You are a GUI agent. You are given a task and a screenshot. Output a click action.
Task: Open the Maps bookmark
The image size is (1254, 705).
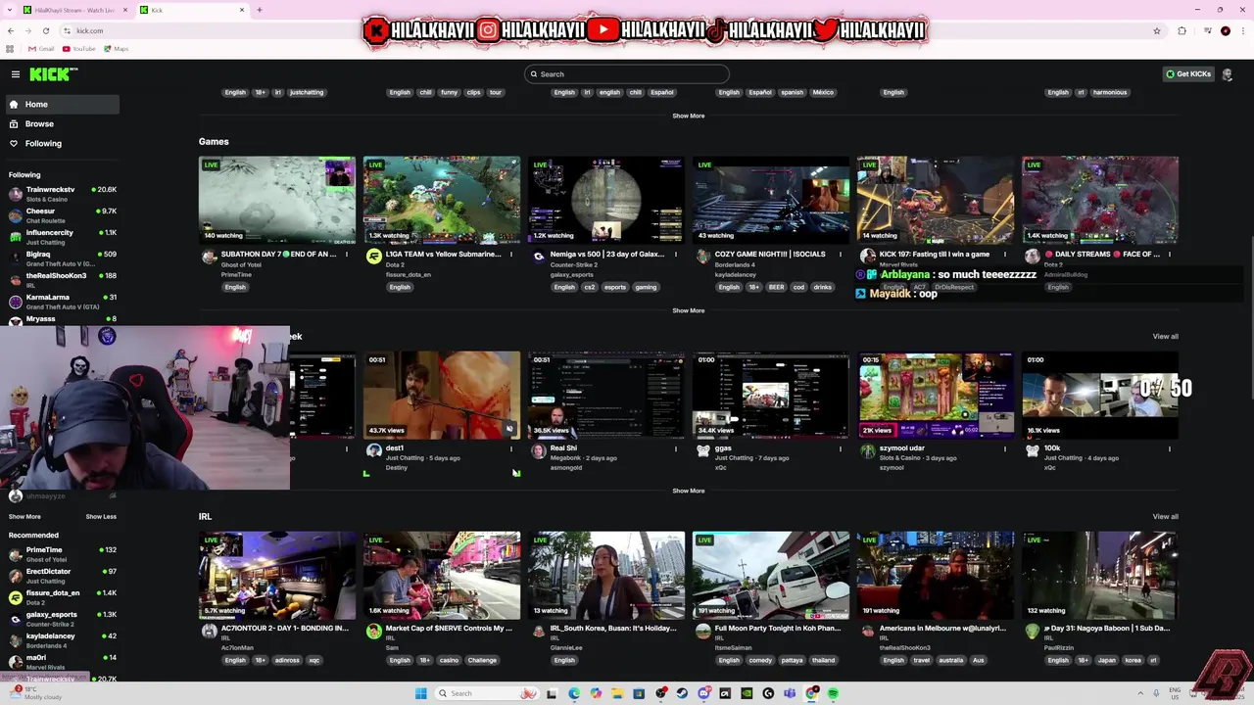(x=117, y=49)
